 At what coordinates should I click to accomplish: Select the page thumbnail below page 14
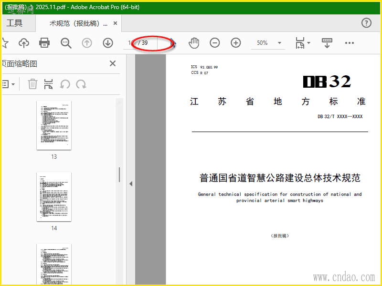54,264
